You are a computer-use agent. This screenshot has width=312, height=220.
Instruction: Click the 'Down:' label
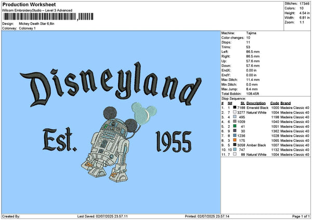226,66
